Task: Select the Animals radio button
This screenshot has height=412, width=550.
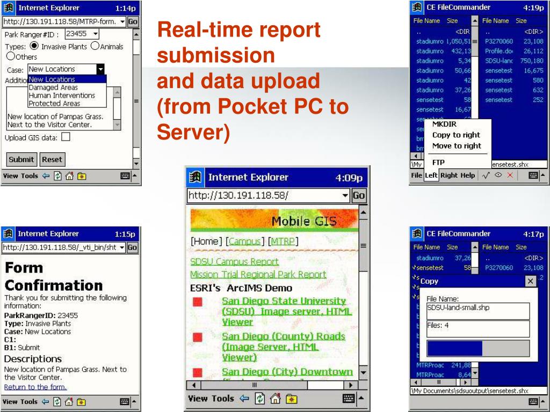Action: pyautogui.click(x=95, y=46)
